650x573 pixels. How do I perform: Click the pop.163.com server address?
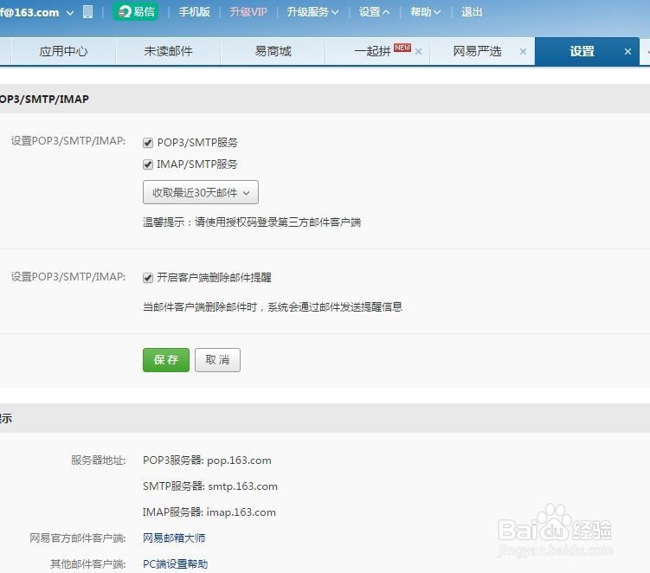pyautogui.click(x=239, y=460)
